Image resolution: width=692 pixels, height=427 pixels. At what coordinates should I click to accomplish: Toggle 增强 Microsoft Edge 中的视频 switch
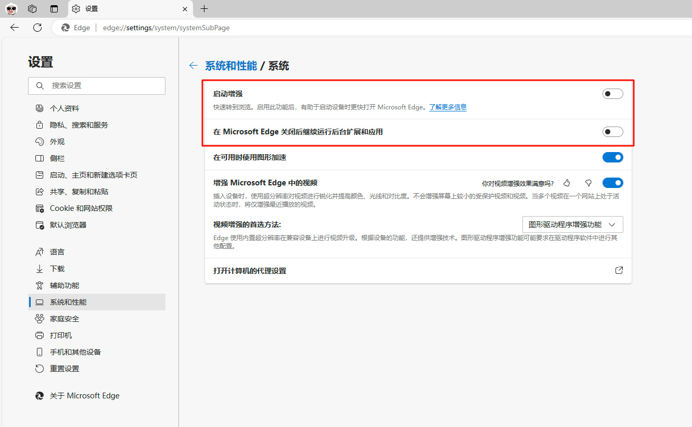pyautogui.click(x=613, y=183)
